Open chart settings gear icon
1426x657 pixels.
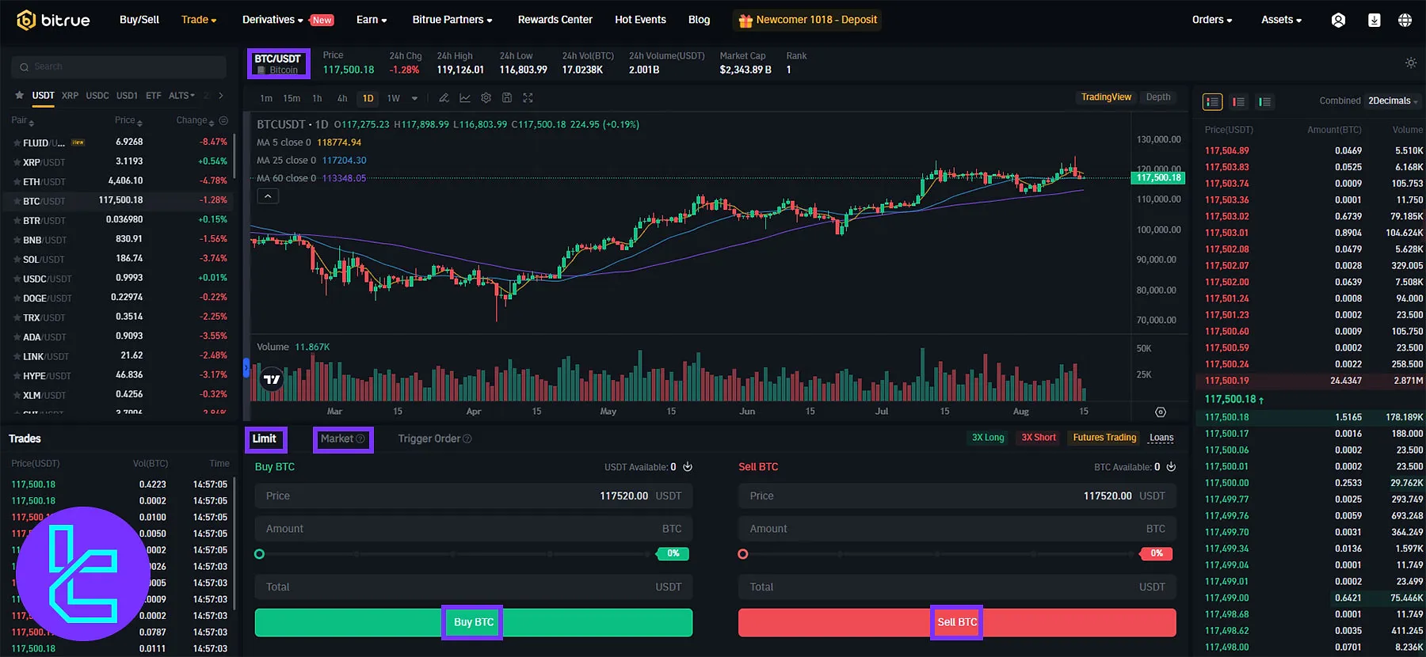(x=486, y=98)
